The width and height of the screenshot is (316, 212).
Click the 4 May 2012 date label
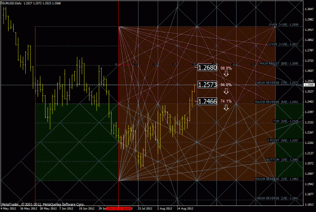click(8, 208)
